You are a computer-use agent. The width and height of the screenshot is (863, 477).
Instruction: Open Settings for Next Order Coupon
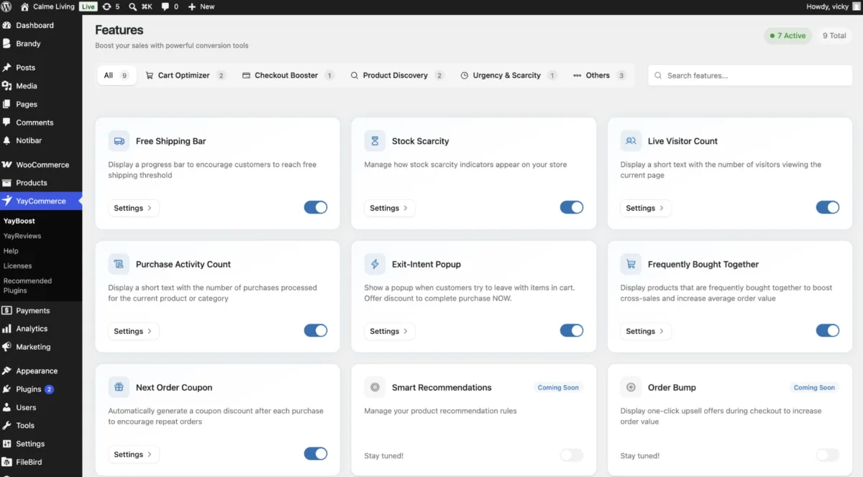coord(134,454)
